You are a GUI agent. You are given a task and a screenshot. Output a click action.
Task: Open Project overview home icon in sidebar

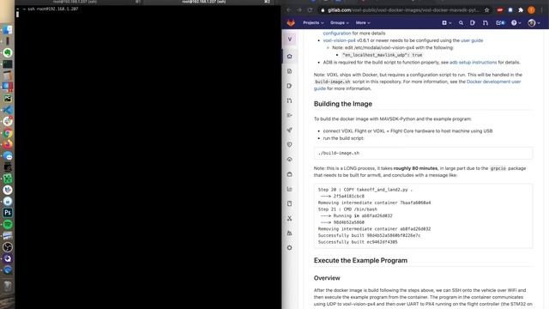[x=290, y=57]
